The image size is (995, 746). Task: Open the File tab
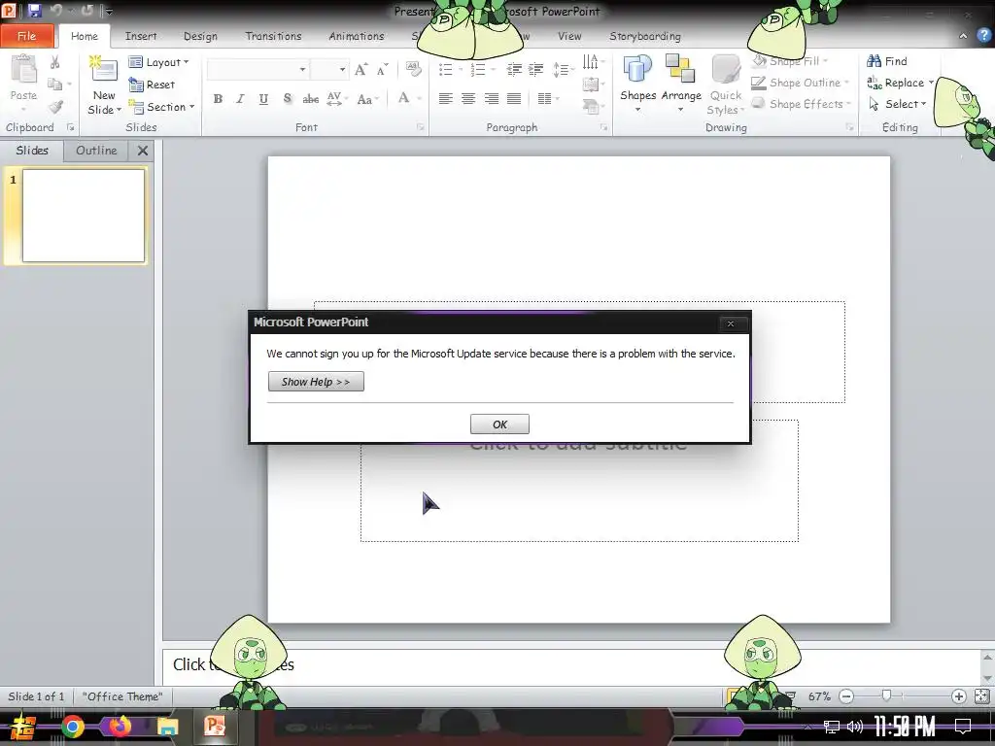click(x=26, y=36)
